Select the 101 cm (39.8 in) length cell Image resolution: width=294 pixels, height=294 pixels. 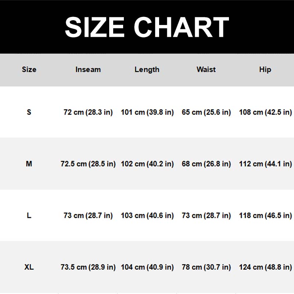tap(147, 112)
